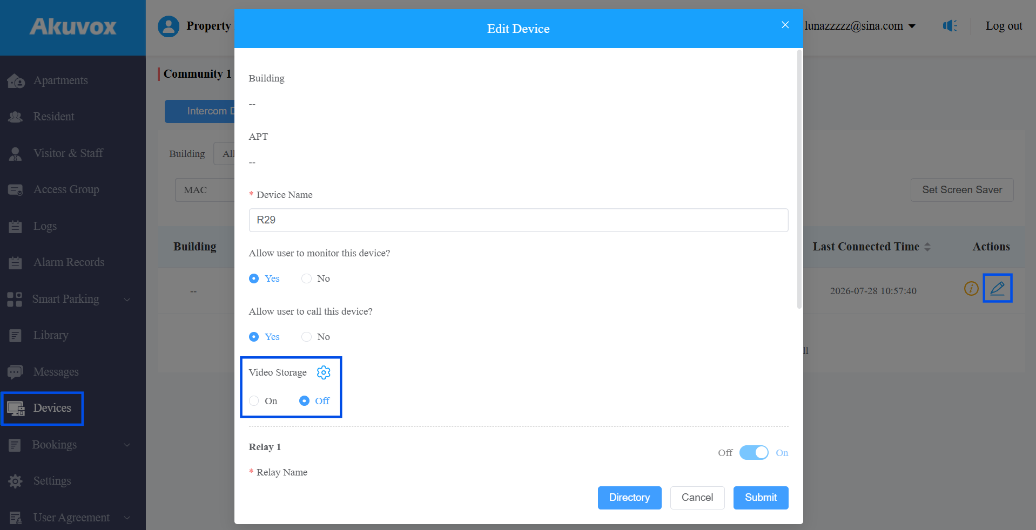Go to Messages in sidebar
1036x530 pixels.
click(x=56, y=372)
